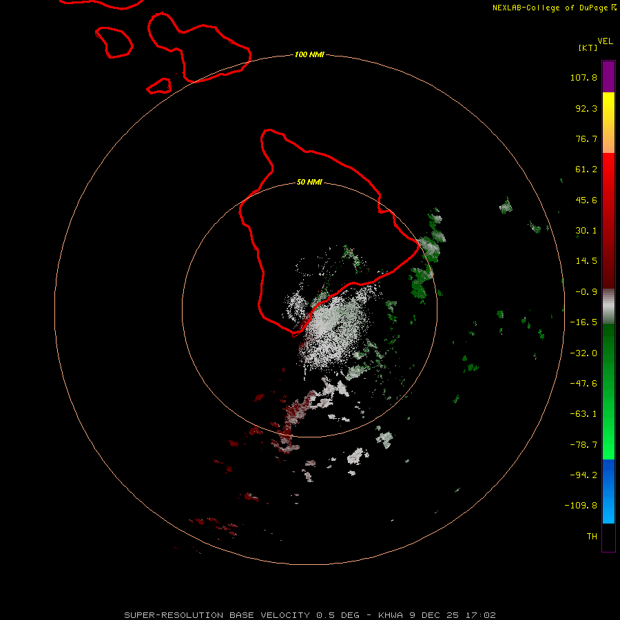
Task: Click the gray near-zero segment of the color bar
Action: pyautogui.click(x=608, y=307)
